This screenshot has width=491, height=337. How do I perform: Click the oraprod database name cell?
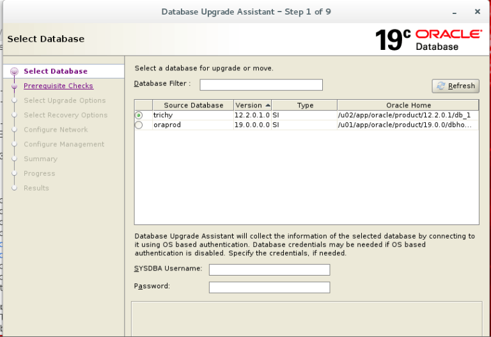(193, 125)
